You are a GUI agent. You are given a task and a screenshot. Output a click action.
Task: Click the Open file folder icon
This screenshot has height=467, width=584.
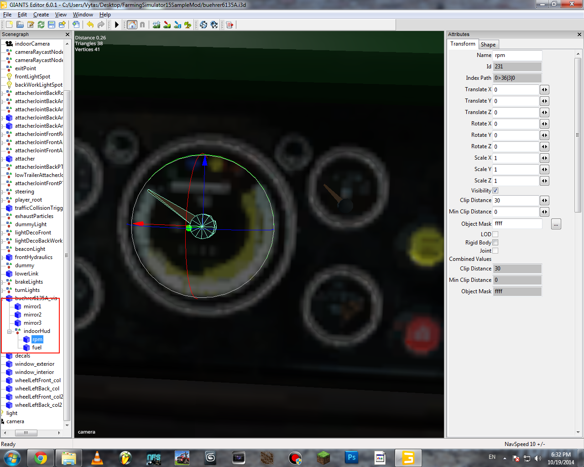20,25
